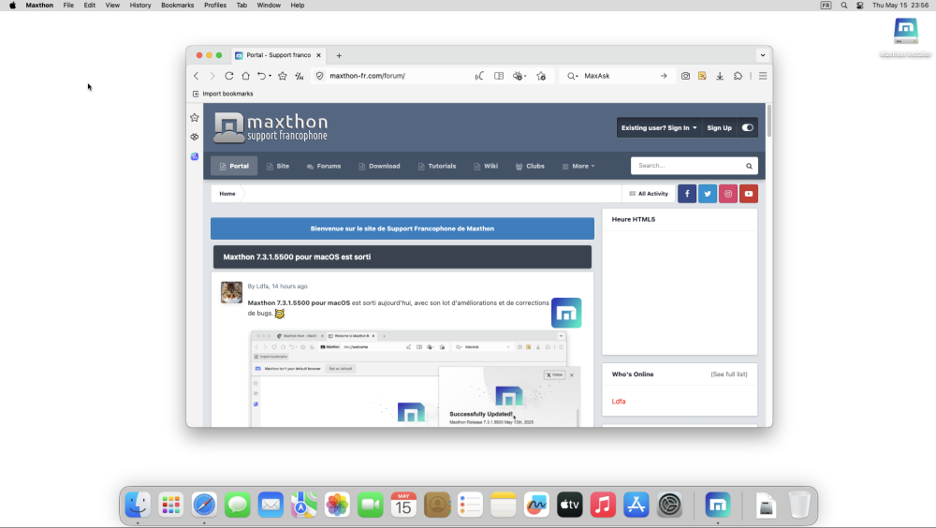Switch to the Forums navigation tab
This screenshot has width=936, height=528.
click(x=324, y=167)
